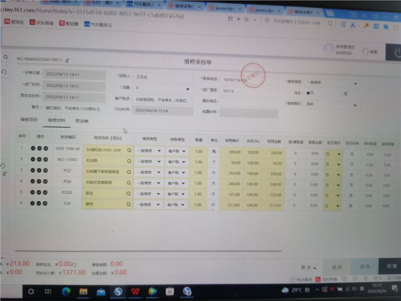Screen dimensions: 401x301
Task: Click the refresh icon next to 维修定金
Action: click(74, 264)
